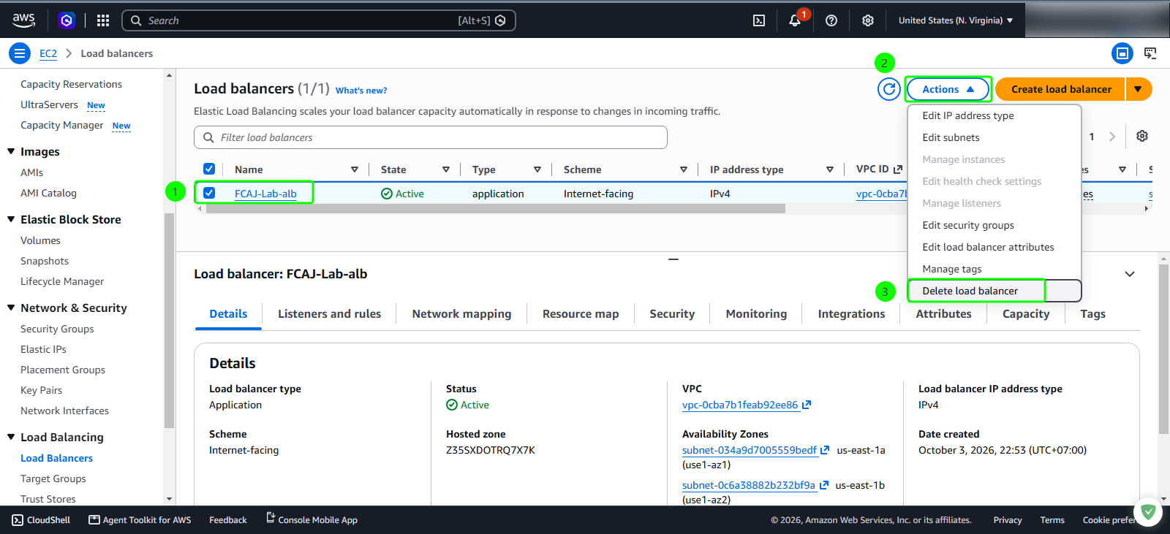Open the AWS home logo
The height and width of the screenshot is (534, 1170).
(23, 20)
